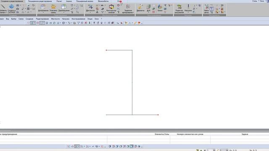Open the Создание menu

29,19
